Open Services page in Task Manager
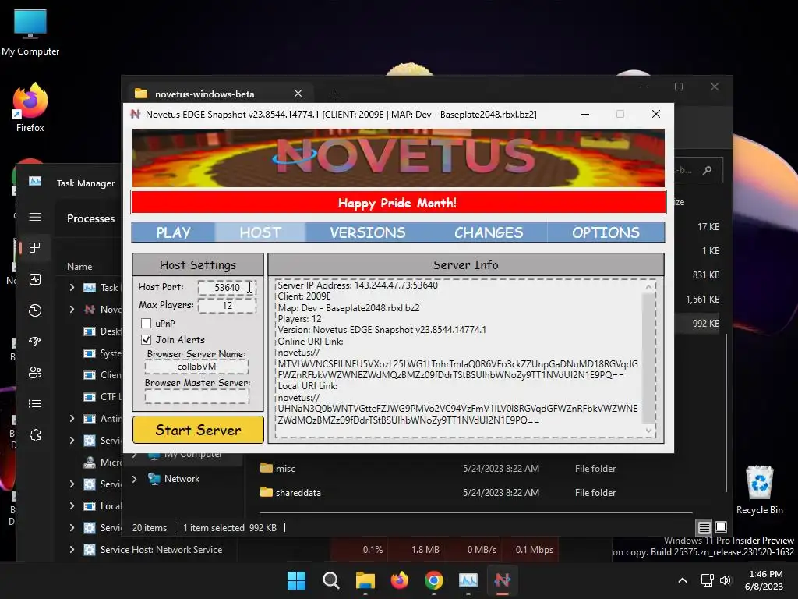Viewport: 798px width, 599px height. click(x=35, y=435)
